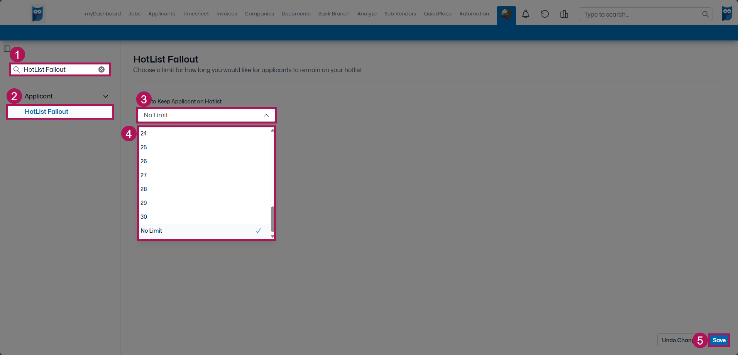Open the owl profile avatar at top right
Screen dimensions: 738x355
(x=727, y=14)
